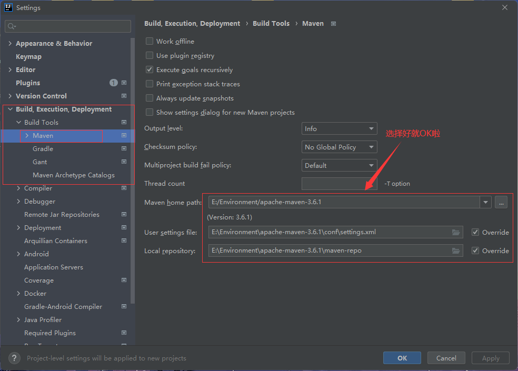Open Keymap settings page
518x371 pixels.
(x=29, y=56)
